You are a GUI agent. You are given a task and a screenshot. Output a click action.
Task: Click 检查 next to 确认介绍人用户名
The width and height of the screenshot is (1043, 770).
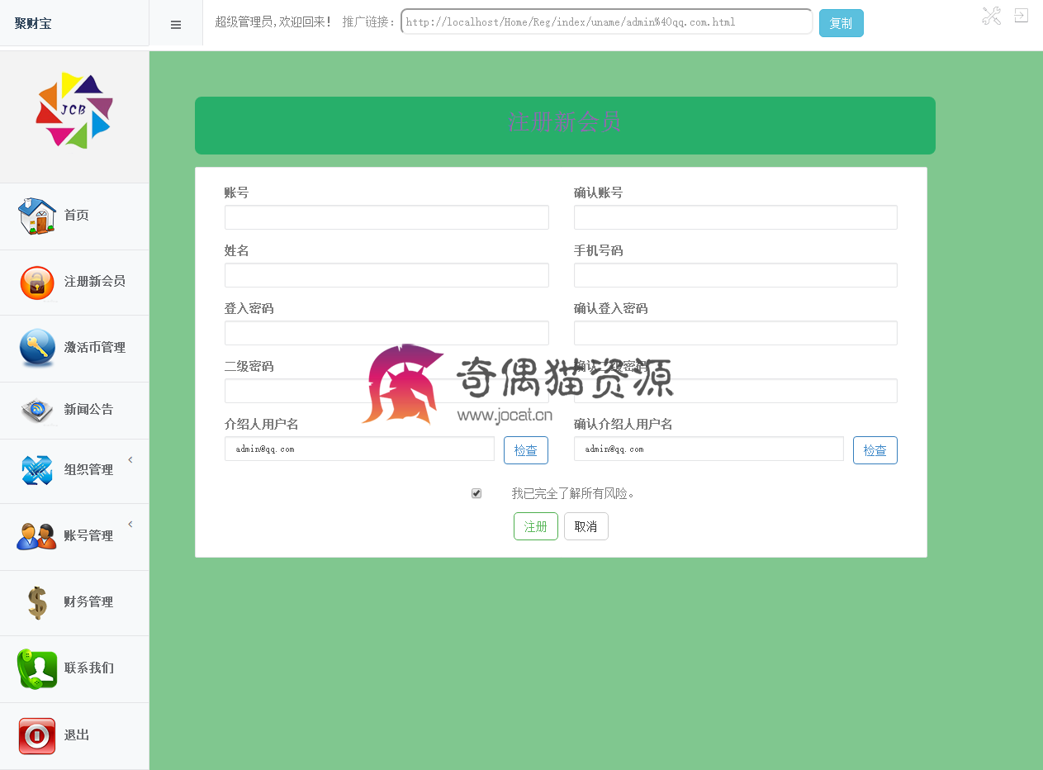(x=875, y=450)
